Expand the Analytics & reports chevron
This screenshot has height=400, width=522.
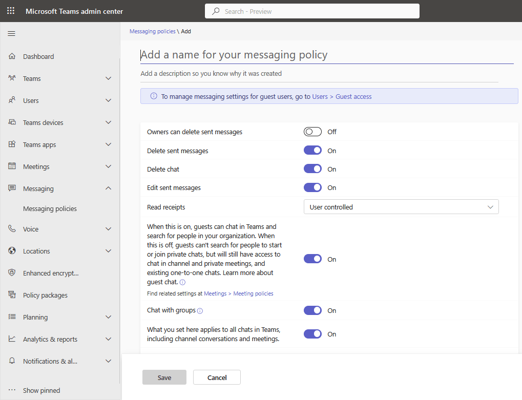coord(108,339)
